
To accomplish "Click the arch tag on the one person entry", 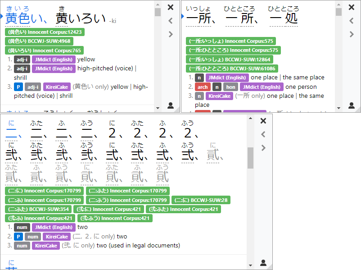I will (203, 87).
